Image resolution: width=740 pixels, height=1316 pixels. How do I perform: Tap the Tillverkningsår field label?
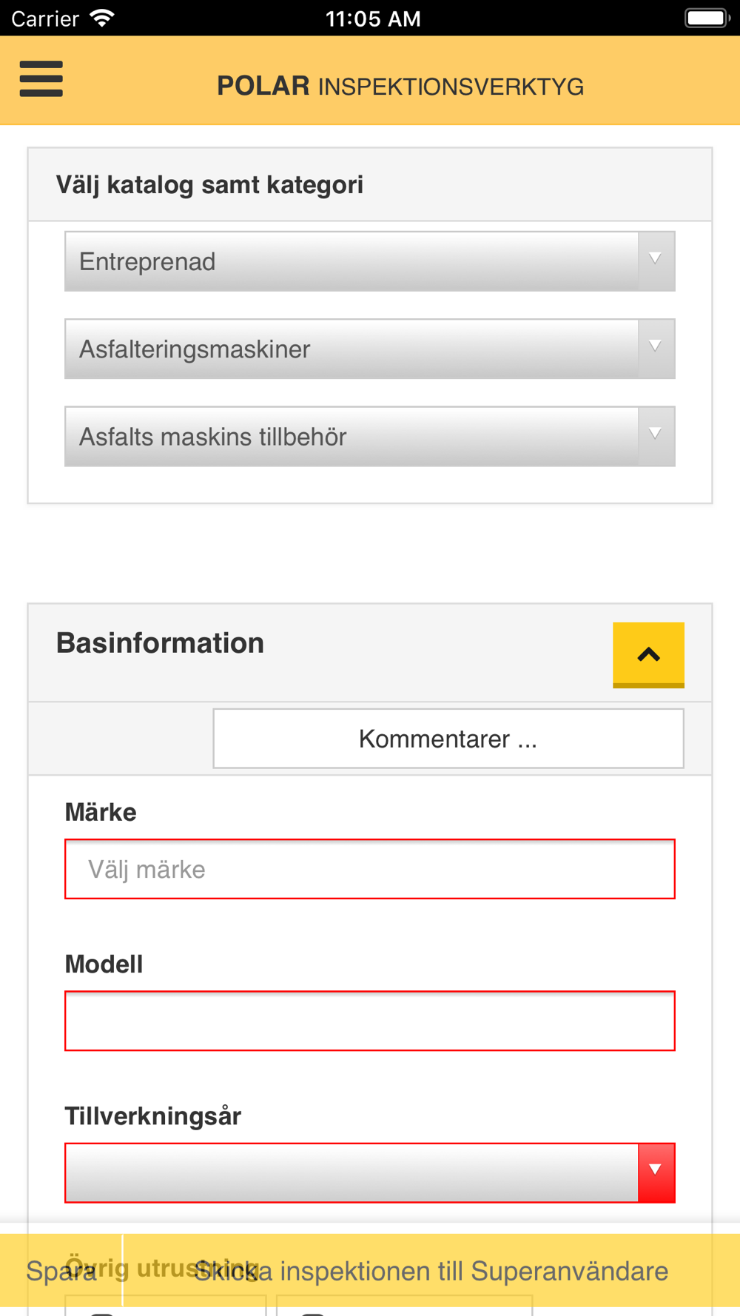(x=153, y=1116)
